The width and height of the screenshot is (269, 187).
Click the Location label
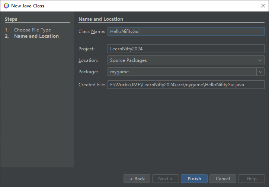(88, 60)
